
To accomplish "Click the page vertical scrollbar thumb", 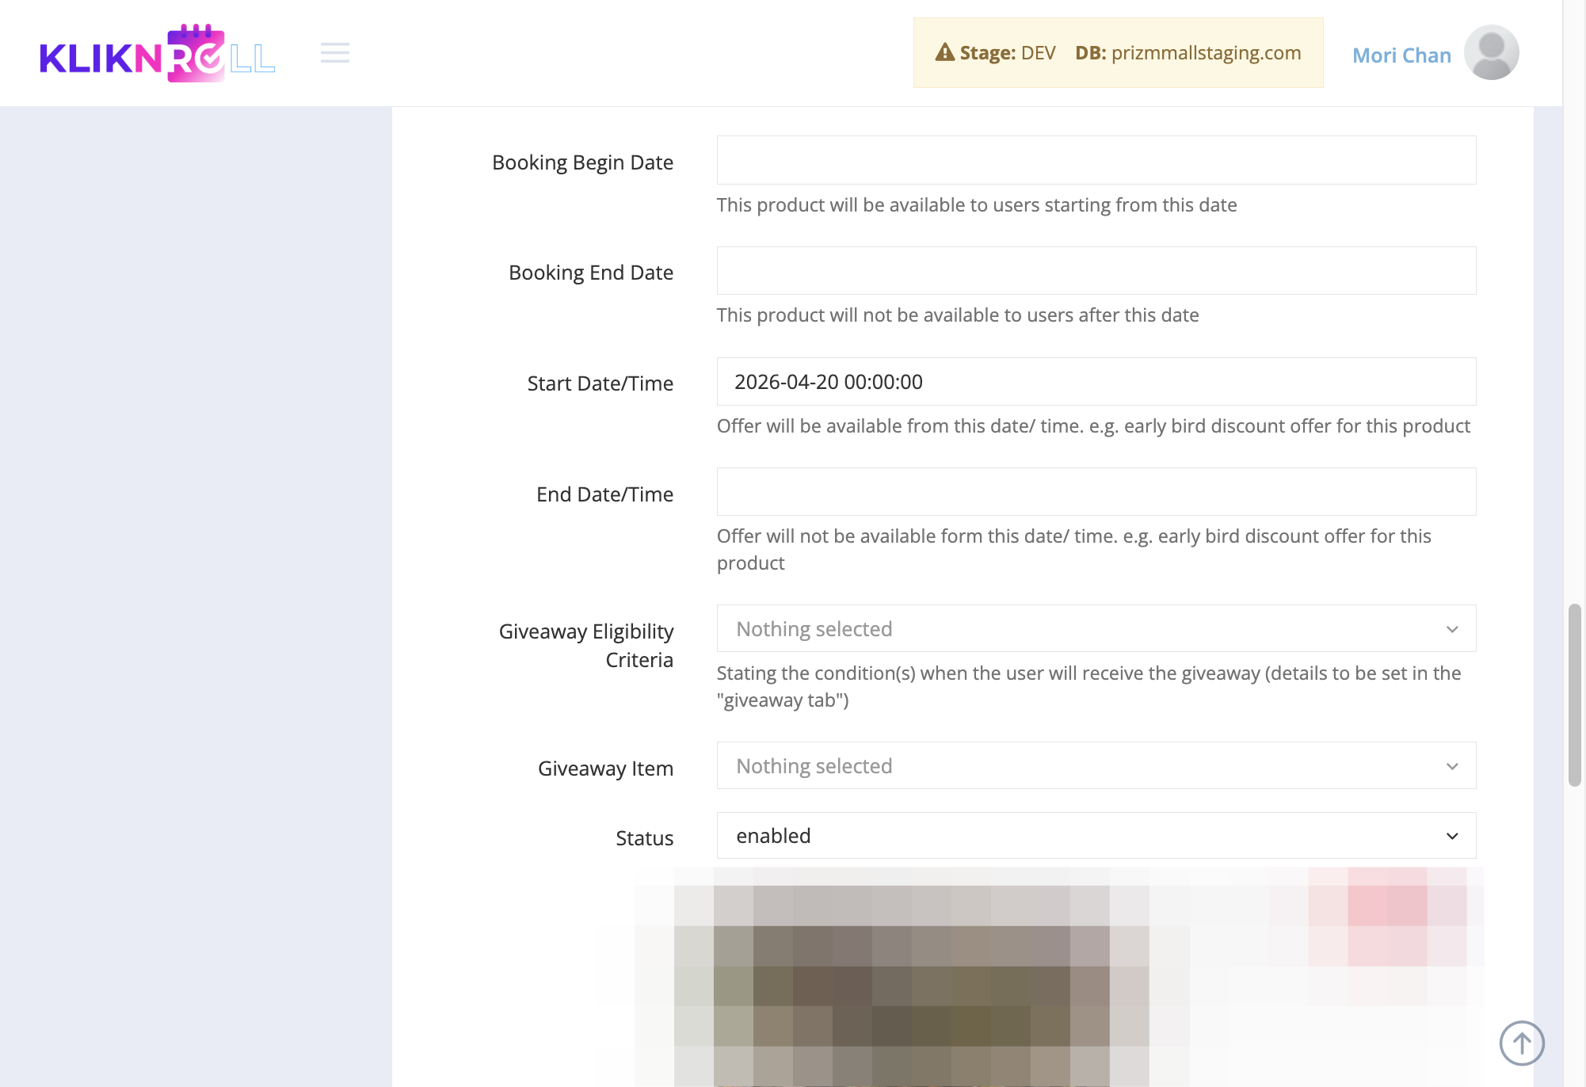I will pos(1574,695).
